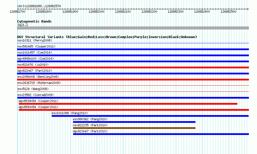Open esv2636715 (McKernan2009) label
This screenshot has height=154, width=257.
point(39,83)
